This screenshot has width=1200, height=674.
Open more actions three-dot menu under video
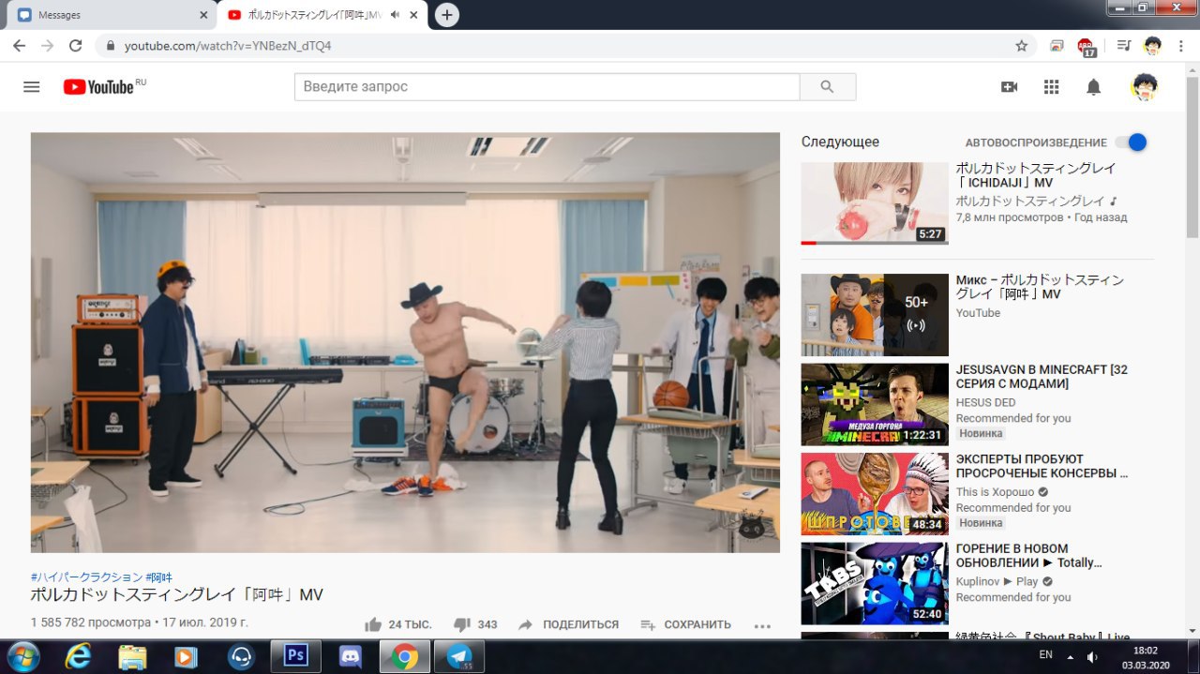[761, 625]
